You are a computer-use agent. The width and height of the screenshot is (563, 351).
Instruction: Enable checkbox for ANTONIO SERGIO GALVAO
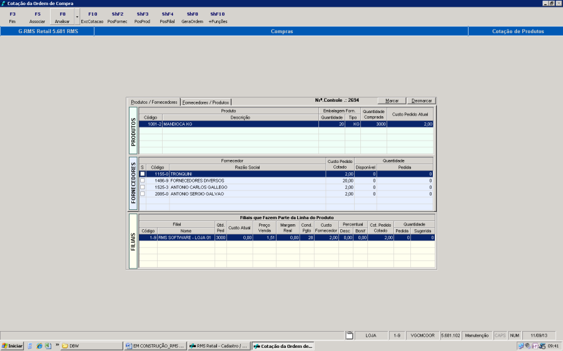pos(142,194)
